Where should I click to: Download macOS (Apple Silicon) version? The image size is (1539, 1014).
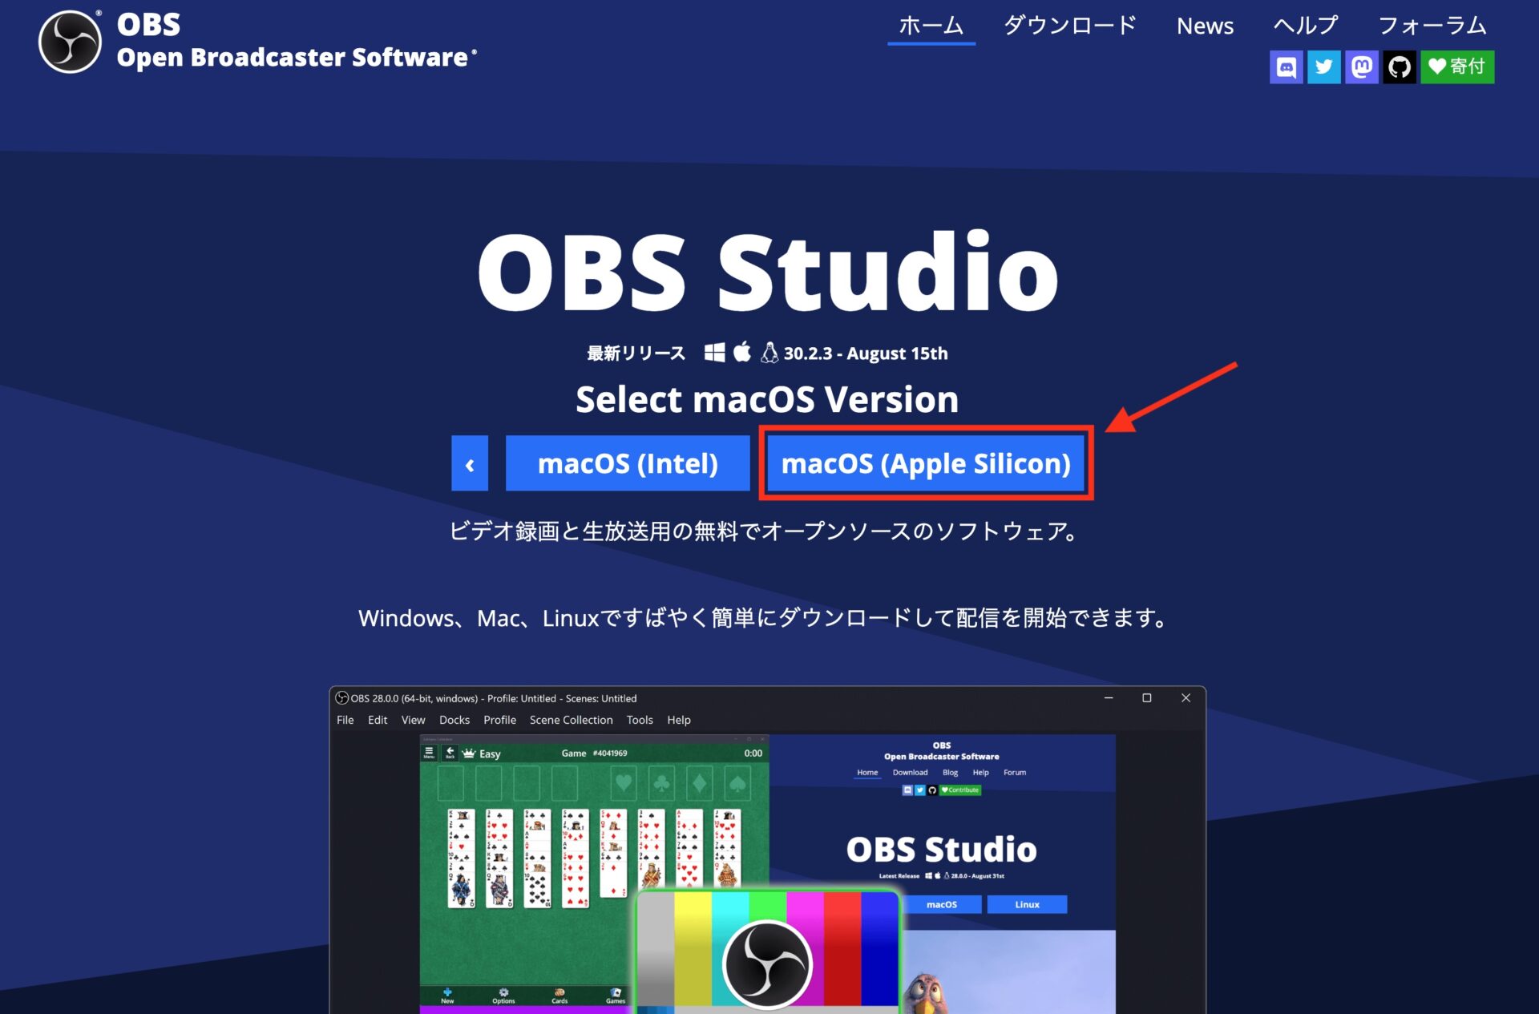(926, 463)
